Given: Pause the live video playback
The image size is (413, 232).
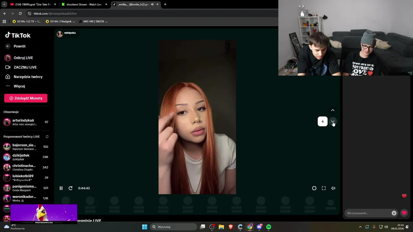Looking at the screenshot, I should 61,188.
